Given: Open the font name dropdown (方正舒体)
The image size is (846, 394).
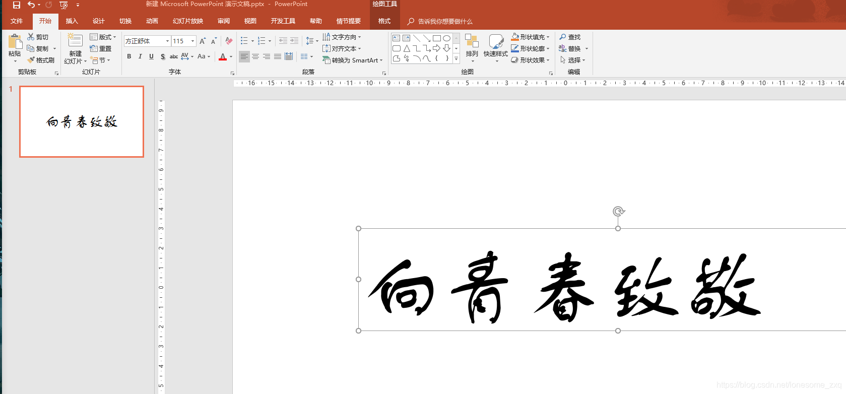Looking at the screenshot, I should 167,41.
